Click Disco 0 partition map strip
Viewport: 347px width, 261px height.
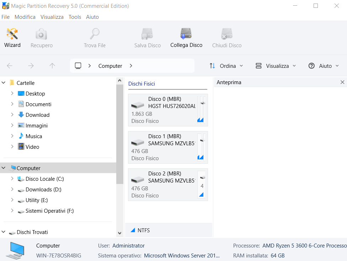point(202,110)
